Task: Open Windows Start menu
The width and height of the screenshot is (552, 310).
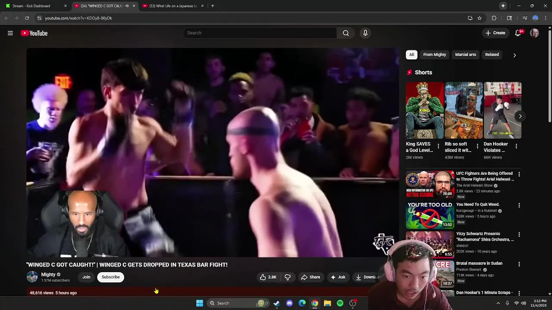Action: click(x=200, y=303)
